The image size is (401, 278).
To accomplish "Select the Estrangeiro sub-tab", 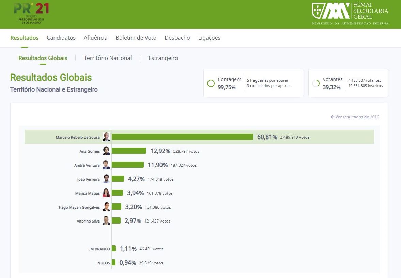I will click(x=163, y=58).
